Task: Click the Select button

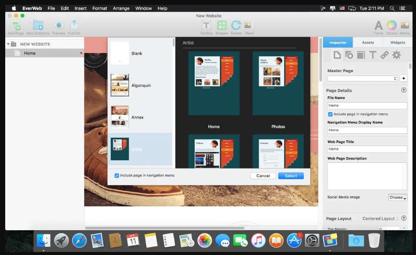Action: [x=291, y=176]
